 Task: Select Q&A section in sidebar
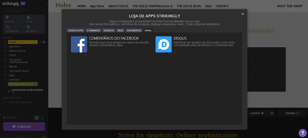pos(12,75)
